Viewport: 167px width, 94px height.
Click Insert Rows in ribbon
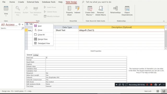50,7
